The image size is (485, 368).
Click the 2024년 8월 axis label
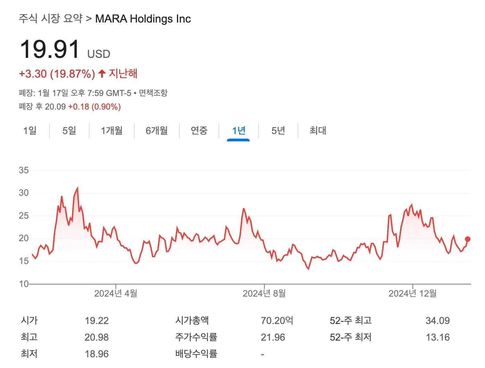[264, 293]
